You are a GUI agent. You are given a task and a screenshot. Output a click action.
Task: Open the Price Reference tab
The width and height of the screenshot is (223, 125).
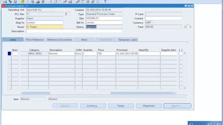pos(35,40)
